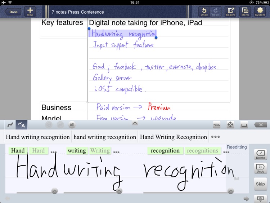
Task: Choose candidate 'Hand Writing Recognition' title case
Action: coord(174,137)
